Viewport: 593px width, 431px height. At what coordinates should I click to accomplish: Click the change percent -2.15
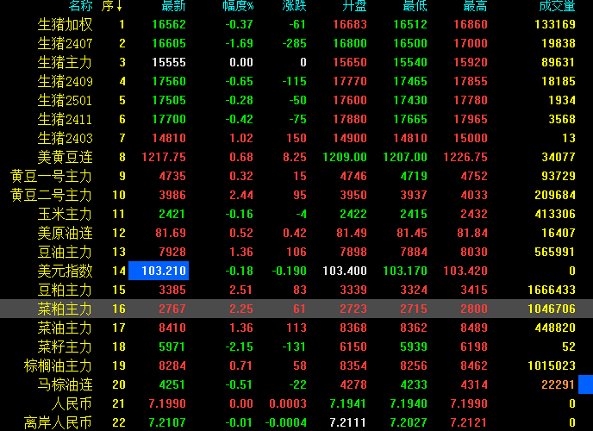239,347
